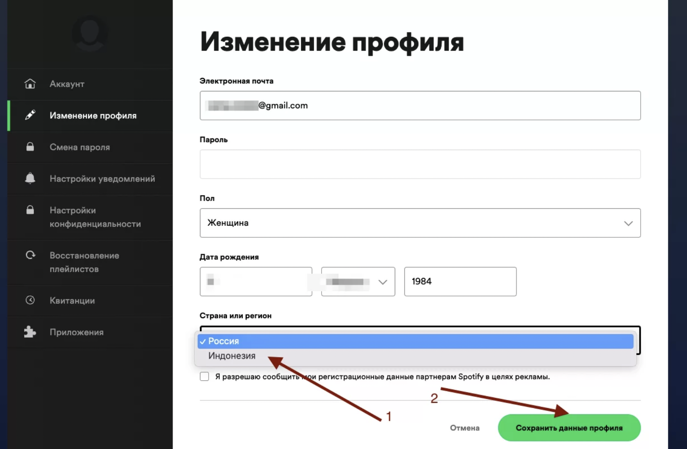Click the chevron arrow of the Пол dropdown
This screenshot has width=687, height=449.
point(628,223)
